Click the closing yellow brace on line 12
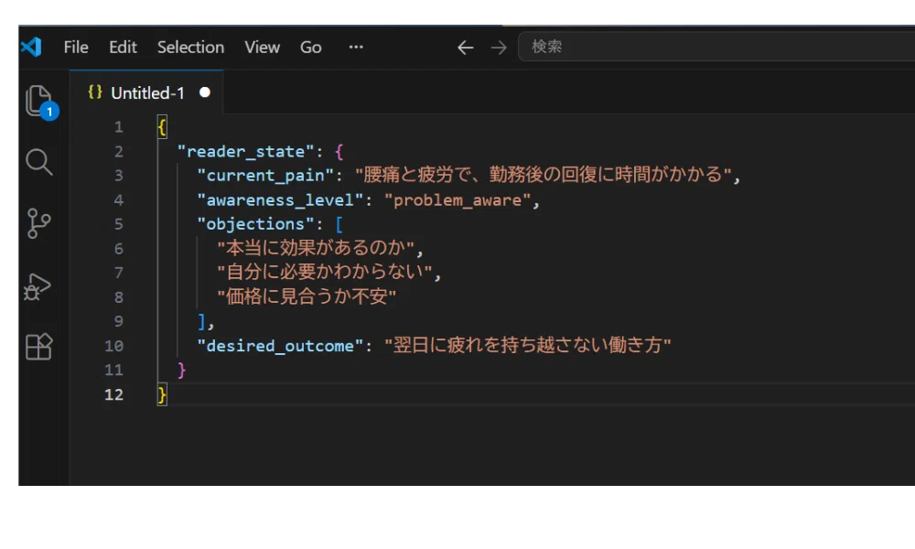 162,395
